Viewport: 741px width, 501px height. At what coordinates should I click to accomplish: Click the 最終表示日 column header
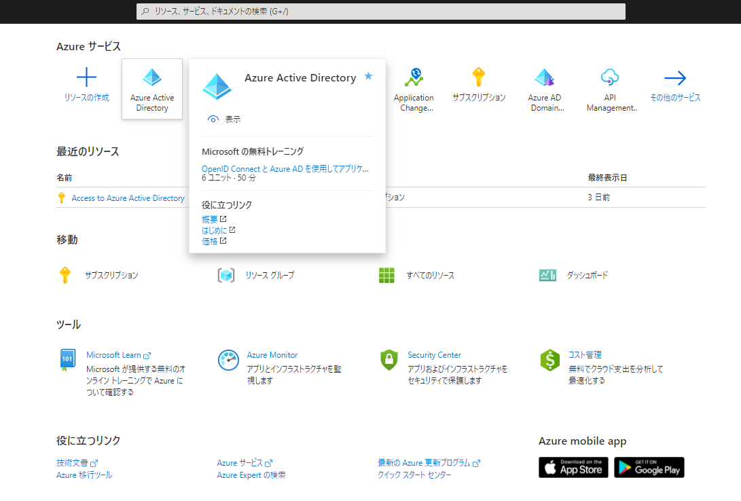[607, 178]
